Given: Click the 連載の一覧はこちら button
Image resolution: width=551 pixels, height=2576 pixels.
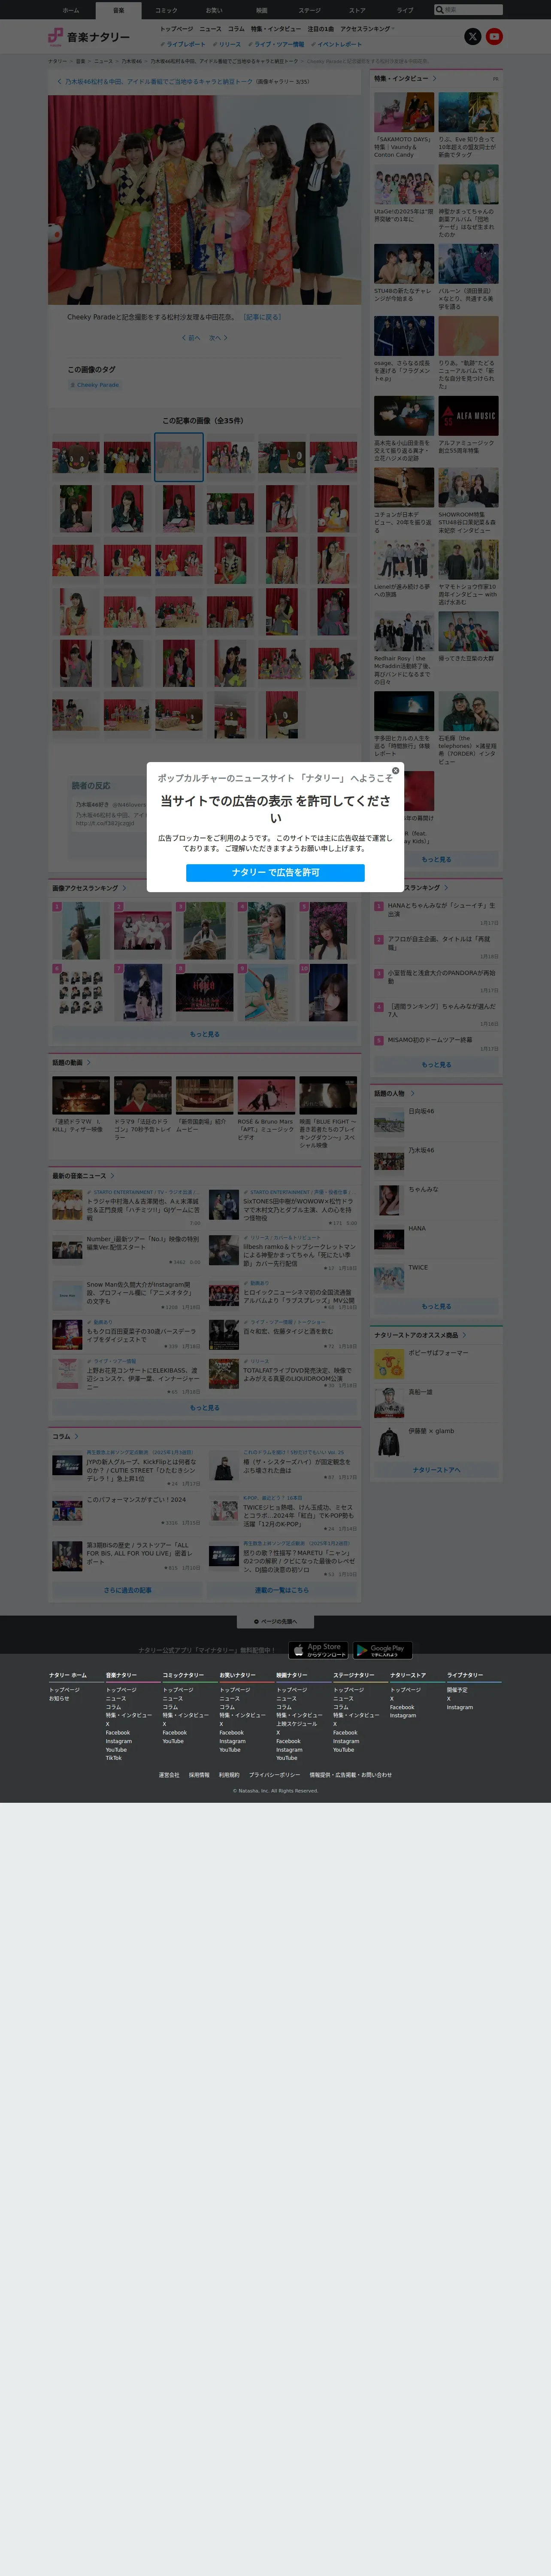Looking at the screenshot, I should click(282, 1590).
